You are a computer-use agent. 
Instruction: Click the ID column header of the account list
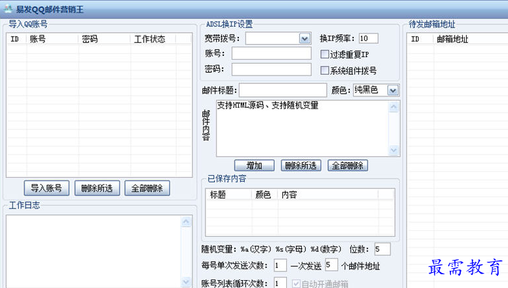pos(17,39)
